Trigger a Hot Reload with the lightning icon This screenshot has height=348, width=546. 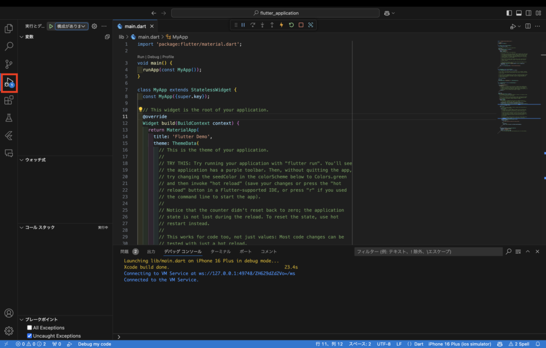pos(282,25)
